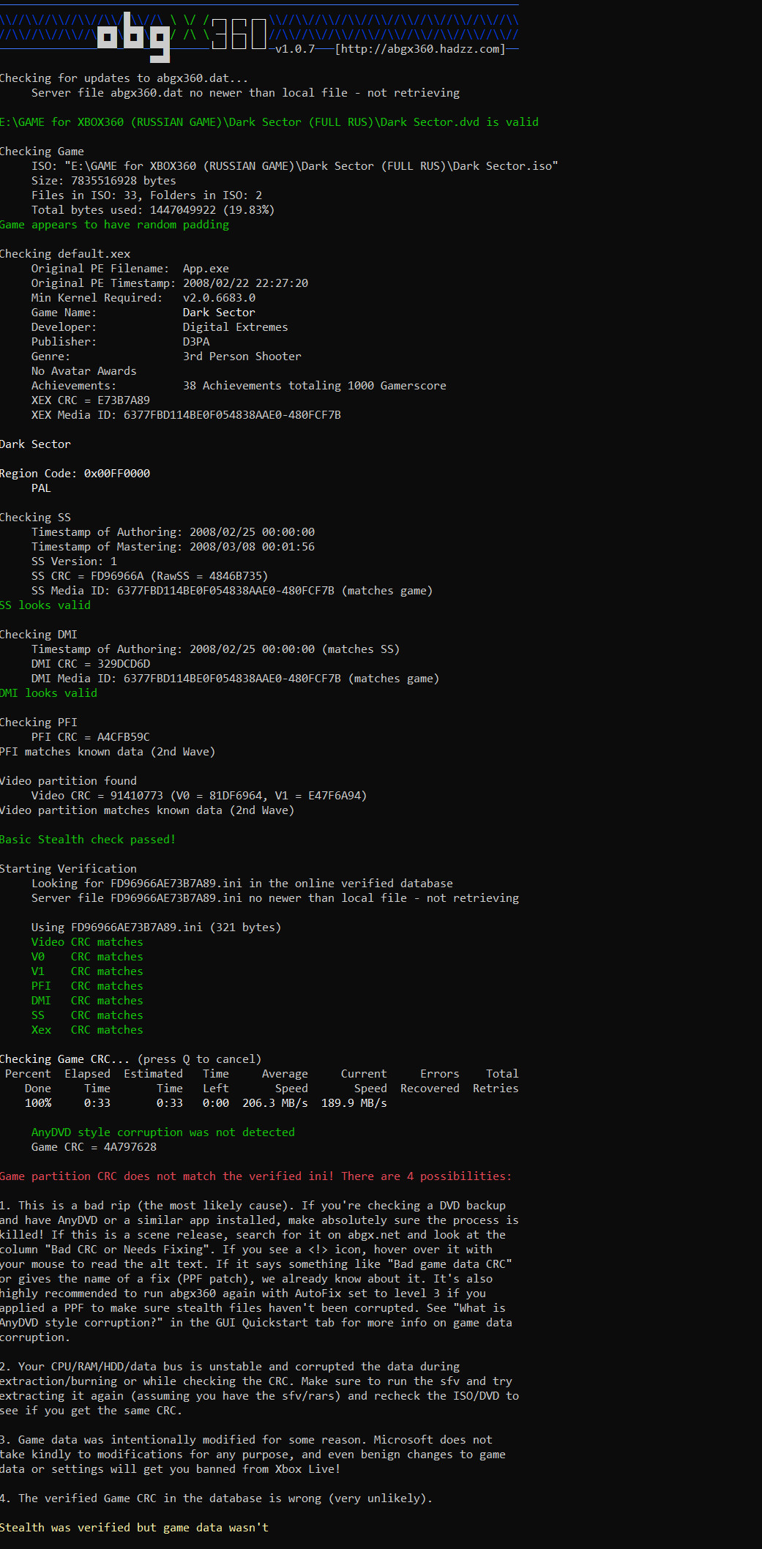
Task: Click the '1. This is a bad rip' line
Action: click(x=253, y=1206)
